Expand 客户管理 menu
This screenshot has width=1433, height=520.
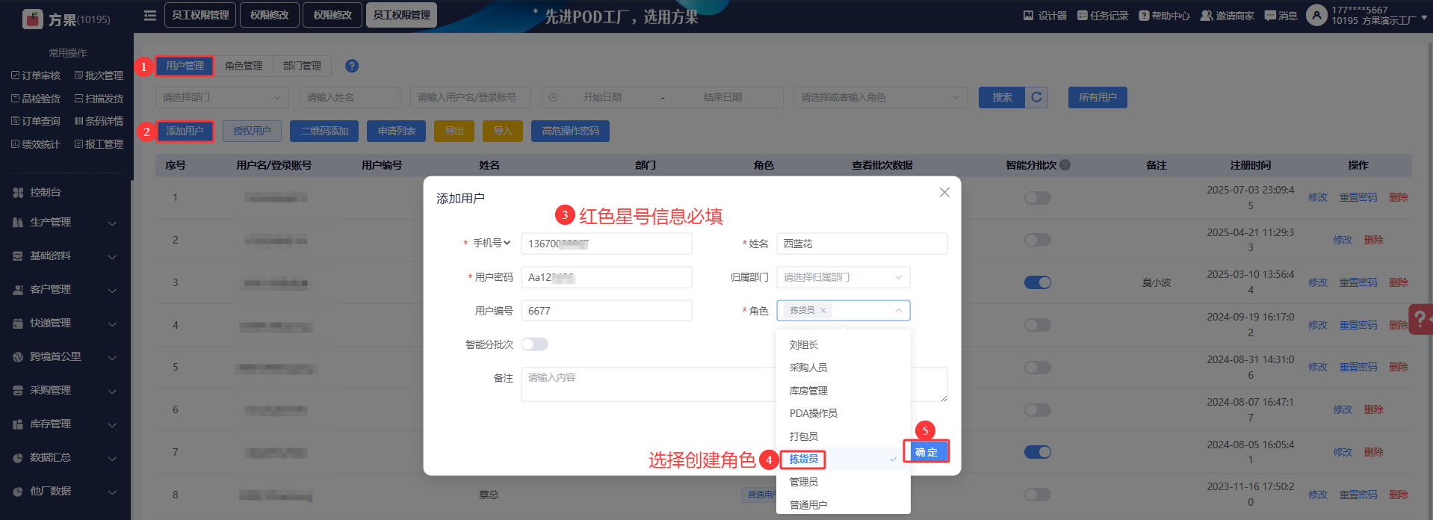65,290
